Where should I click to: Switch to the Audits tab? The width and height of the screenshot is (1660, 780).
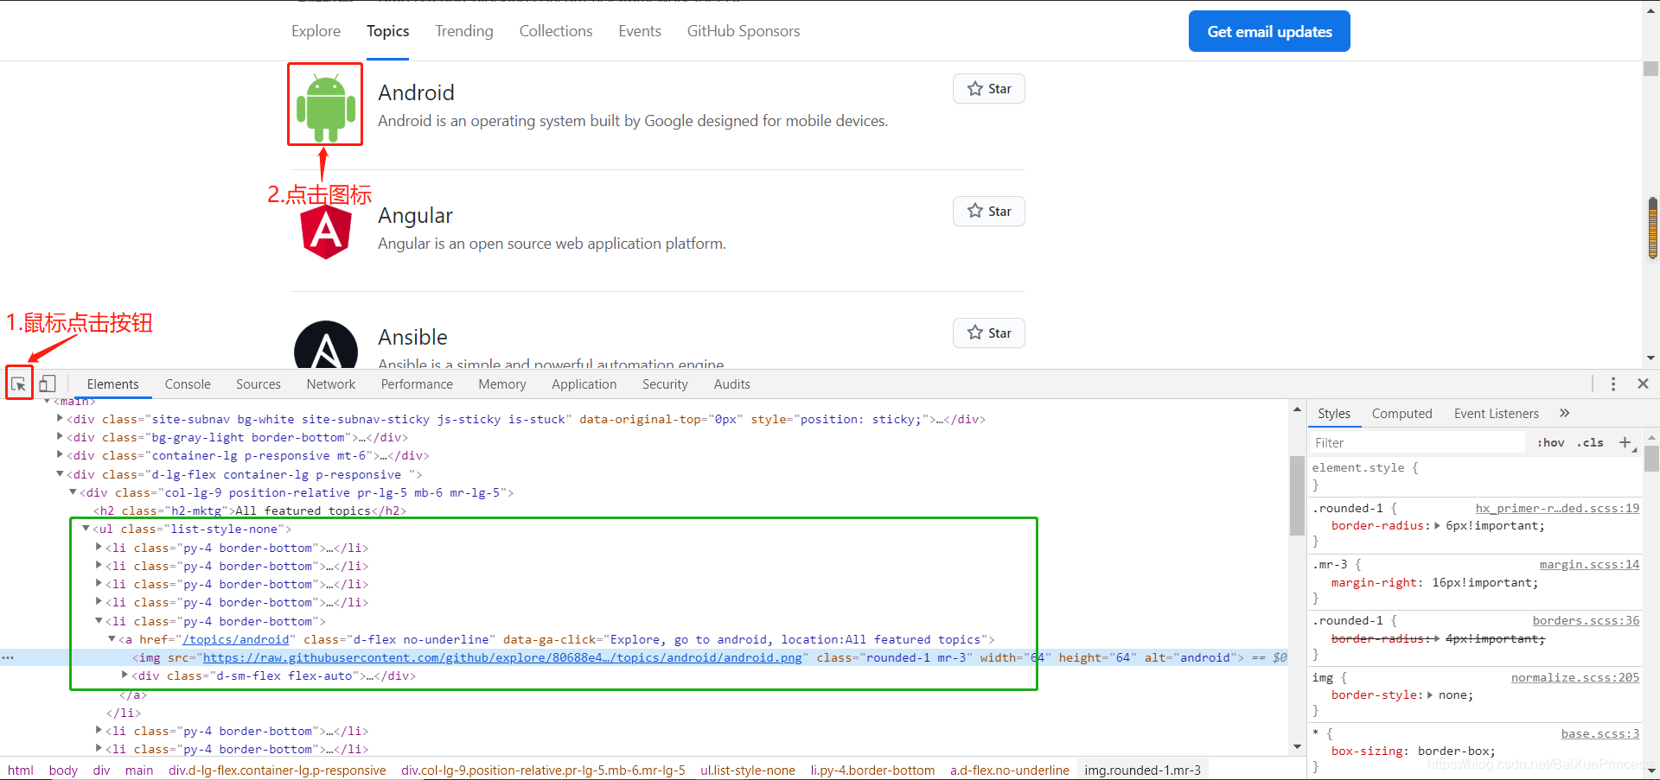731,384
